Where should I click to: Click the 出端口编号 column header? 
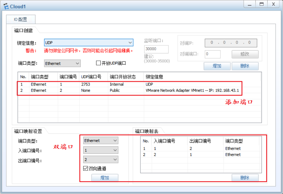[206, 141]
